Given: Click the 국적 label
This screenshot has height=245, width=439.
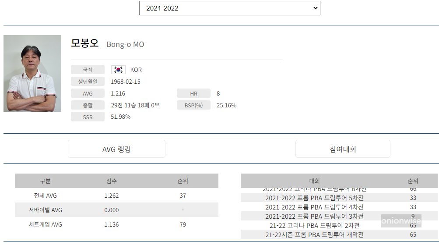Looking at the screenshot, I should [x=88, y=70].
